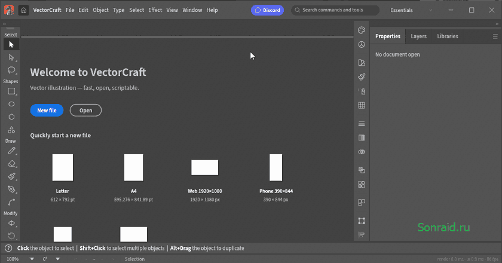
Task: Open the Gradient panel icon
Action: tap(362, 137)
